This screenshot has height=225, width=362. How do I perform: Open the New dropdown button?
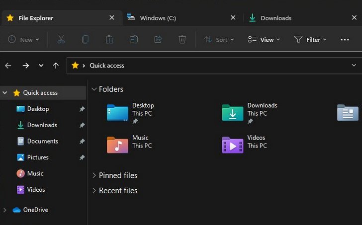coord(23,40)
